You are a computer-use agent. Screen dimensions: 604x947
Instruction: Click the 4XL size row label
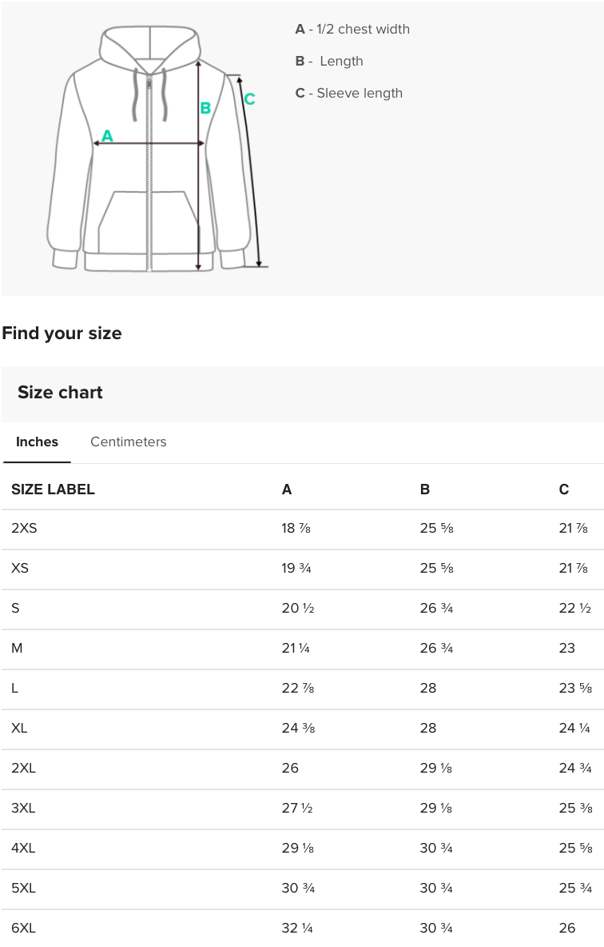[23, 848]
